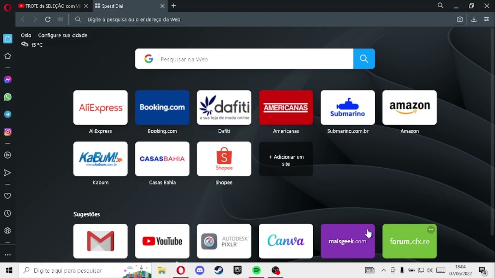Click the Windows taskbar search box
495x278 pixels.
click(86, 270)
